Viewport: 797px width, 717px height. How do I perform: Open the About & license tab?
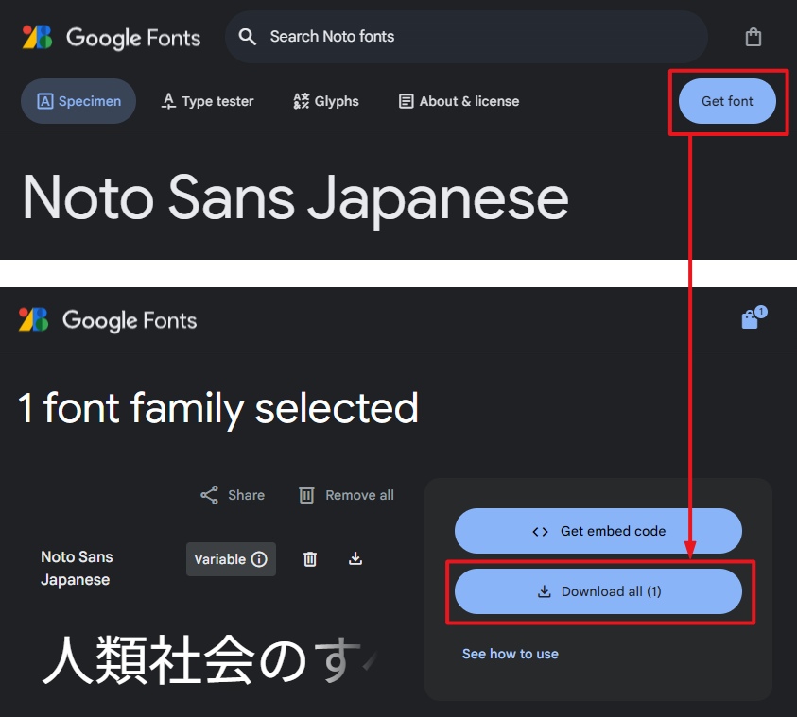[459, 101]
